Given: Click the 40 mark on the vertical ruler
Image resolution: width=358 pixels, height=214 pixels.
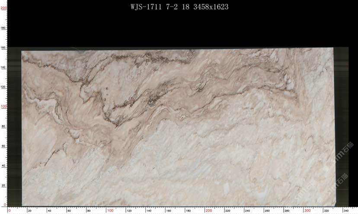Looking at the screenshot, I should pos(4,165).
